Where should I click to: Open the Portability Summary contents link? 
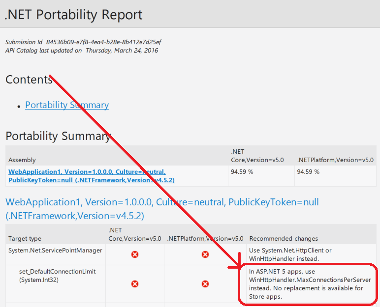pos(67,105)
